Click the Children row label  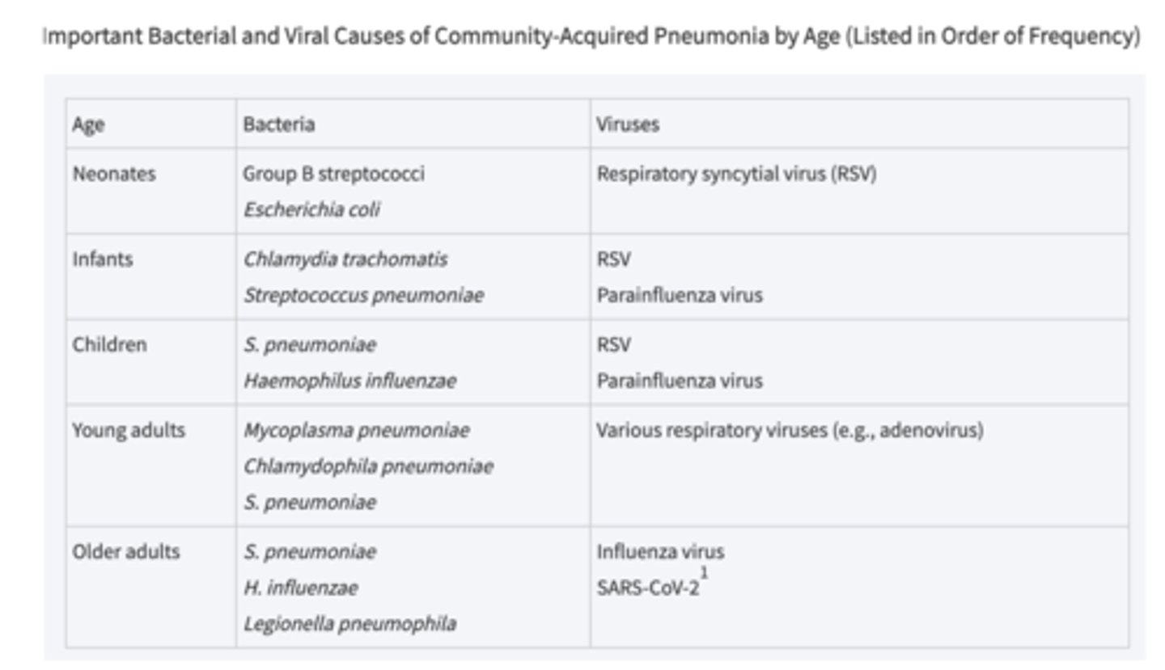click(x=110, y=345)
